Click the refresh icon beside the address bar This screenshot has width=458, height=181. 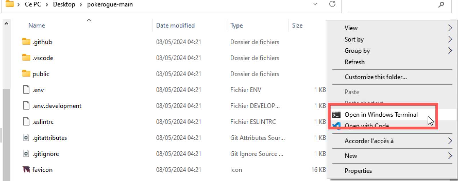click(x=332, y=4)
